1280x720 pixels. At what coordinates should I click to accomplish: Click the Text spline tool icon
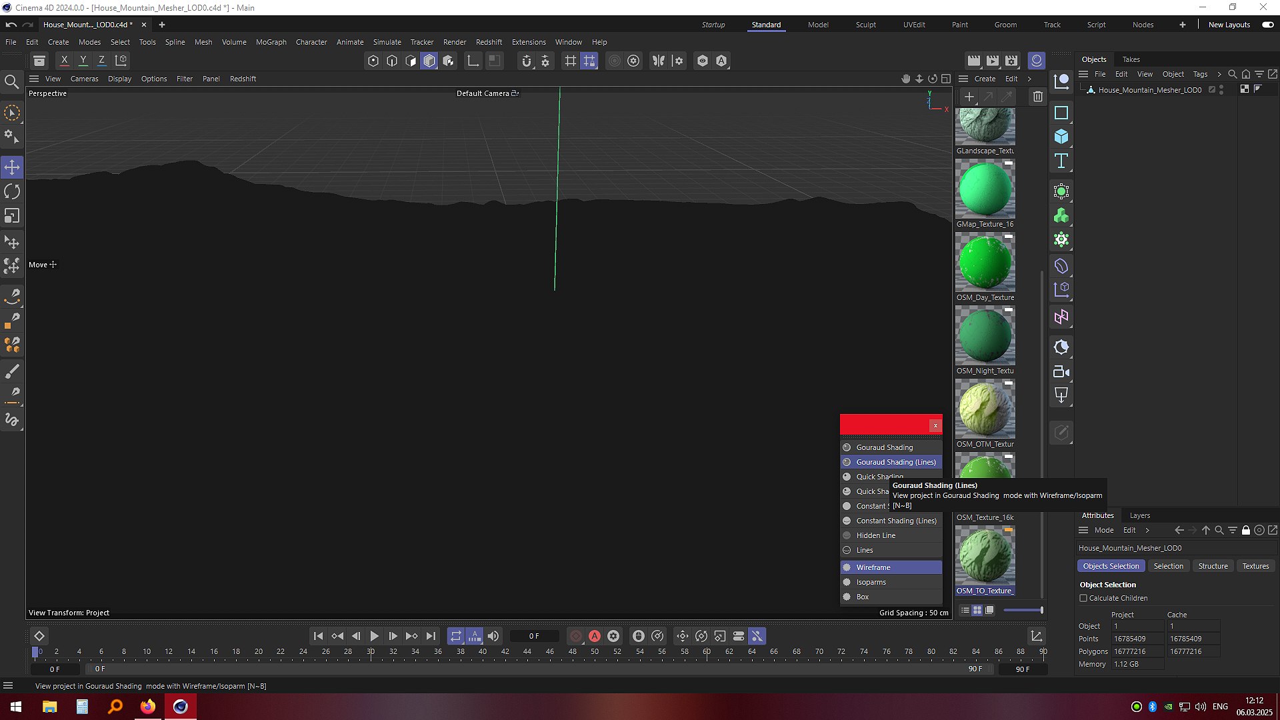coord(1061,161)
